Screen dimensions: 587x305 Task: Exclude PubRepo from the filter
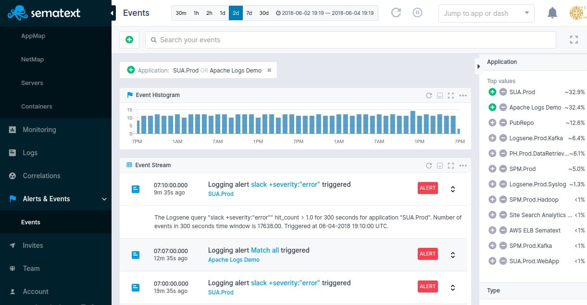(503, 123)
